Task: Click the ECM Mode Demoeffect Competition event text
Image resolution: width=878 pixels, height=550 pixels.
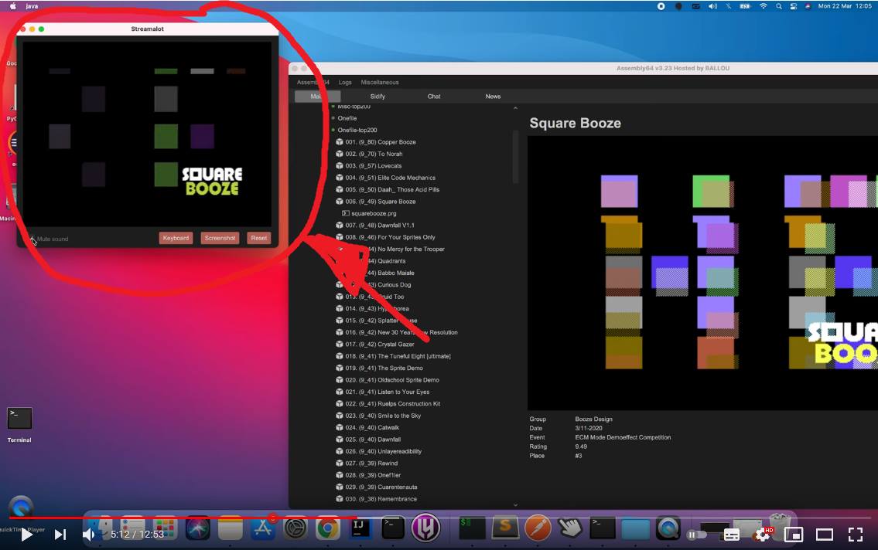Action: click(x=623, y=438)
